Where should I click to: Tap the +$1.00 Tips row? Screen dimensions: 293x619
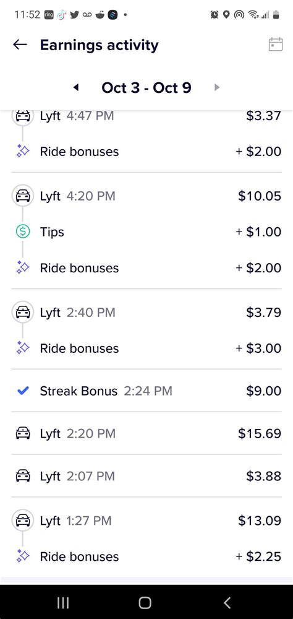[146, 232]
